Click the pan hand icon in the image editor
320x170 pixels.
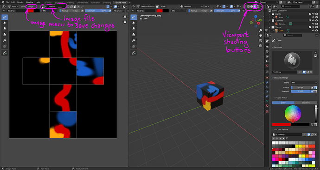click(x=125, y=22)
